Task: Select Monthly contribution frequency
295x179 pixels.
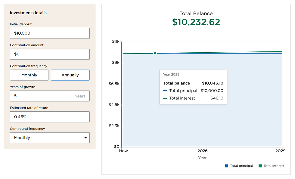Action: (x=29, y=75)
